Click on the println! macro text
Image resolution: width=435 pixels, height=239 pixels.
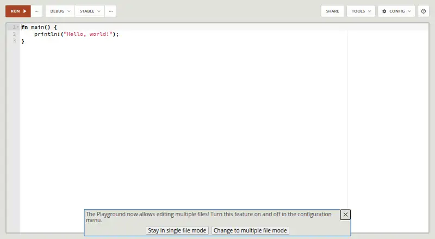[x=47, y=34]
